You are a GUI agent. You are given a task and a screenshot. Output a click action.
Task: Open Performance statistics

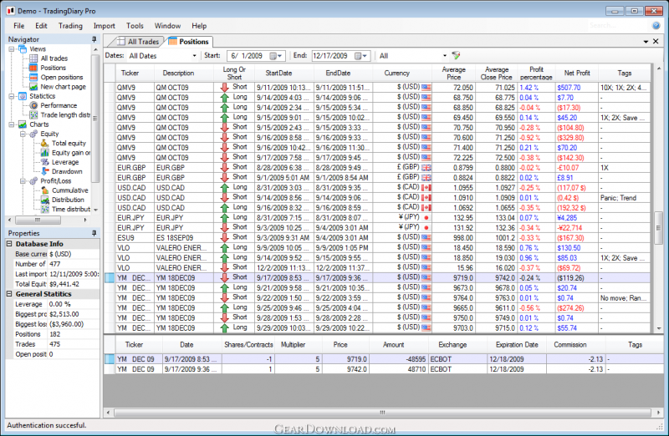pyautogui.click(x=59, y=105)
